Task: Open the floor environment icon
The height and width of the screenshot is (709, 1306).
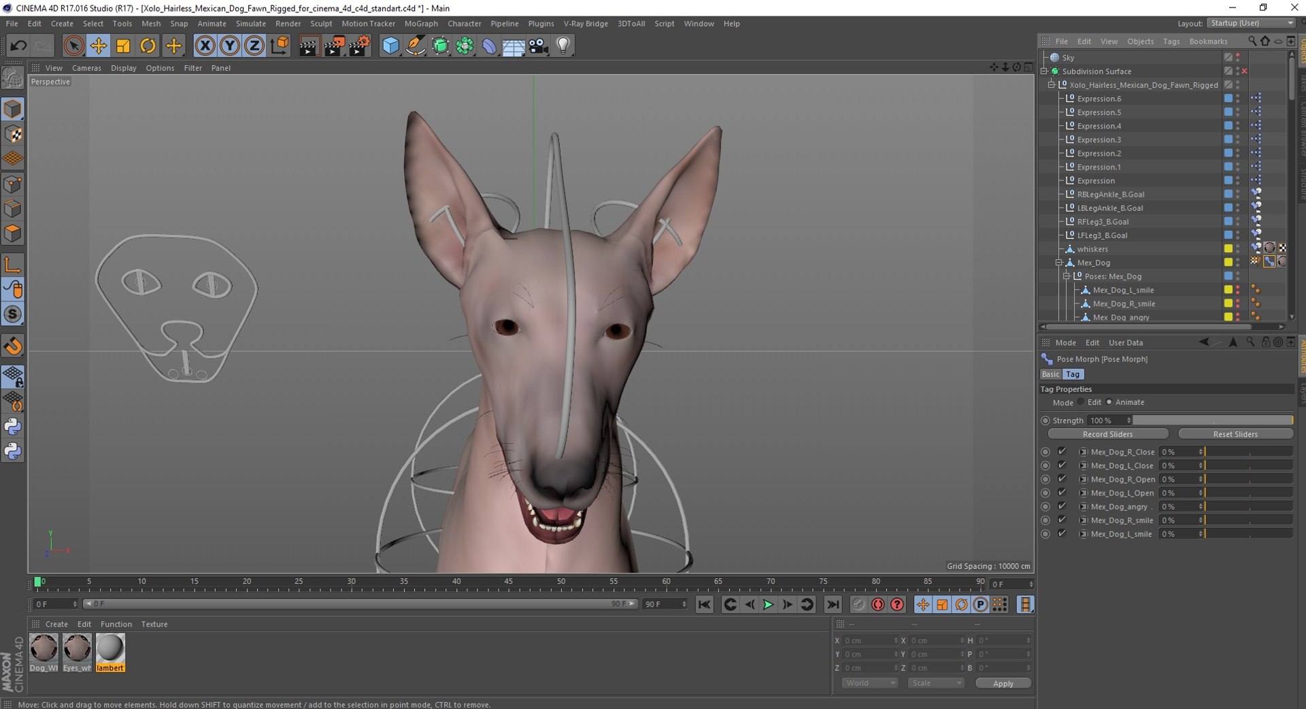Action: pos(514,46)
